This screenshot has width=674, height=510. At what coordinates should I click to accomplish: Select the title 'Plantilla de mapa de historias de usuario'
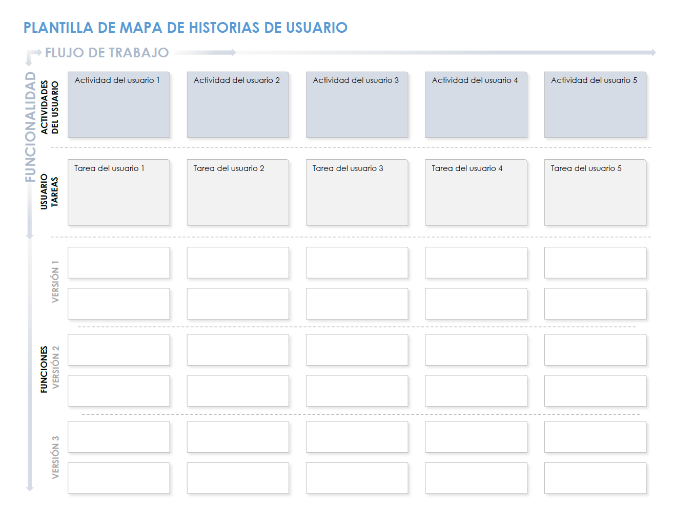tap(186, 28)
